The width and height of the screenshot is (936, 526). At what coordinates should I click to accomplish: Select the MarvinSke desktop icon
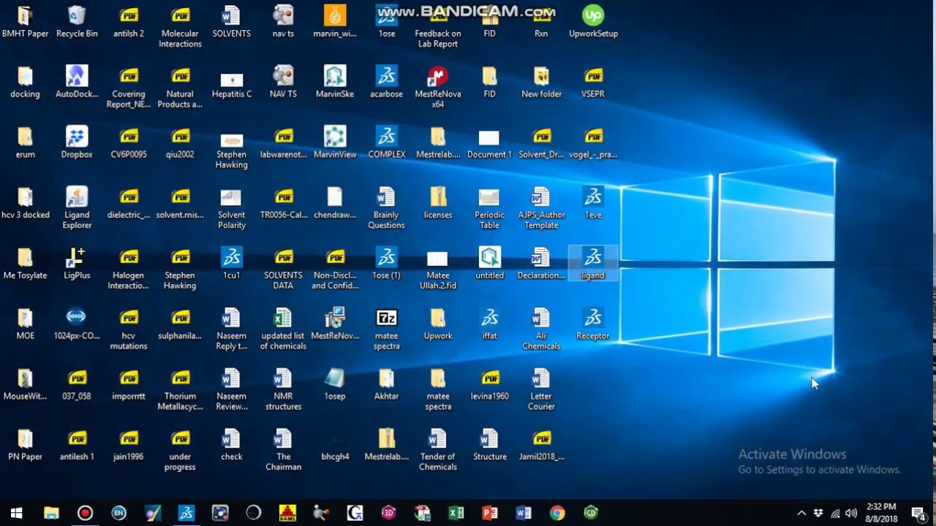tap(335, 83)
